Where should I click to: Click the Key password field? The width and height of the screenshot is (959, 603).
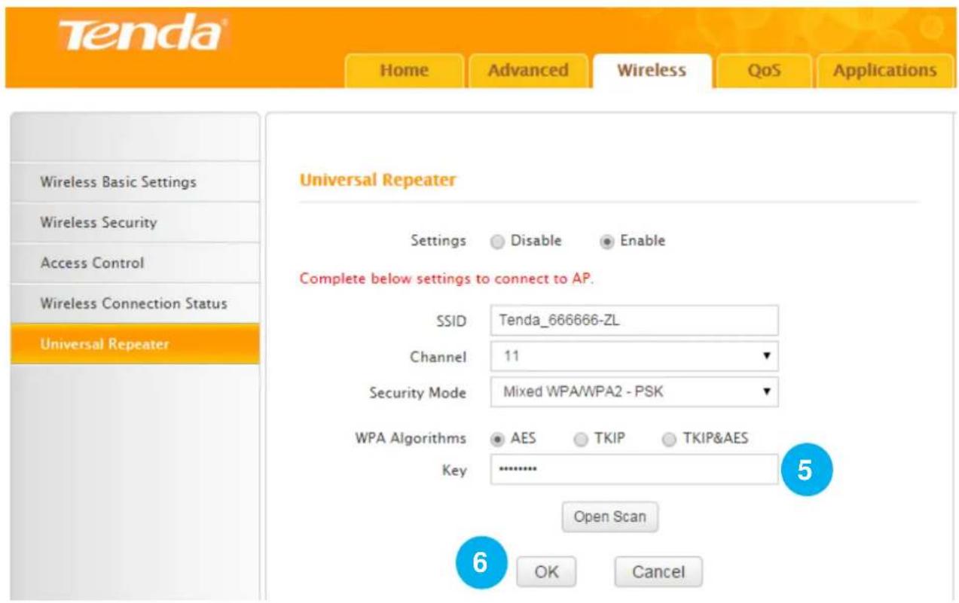pos(634,470)
